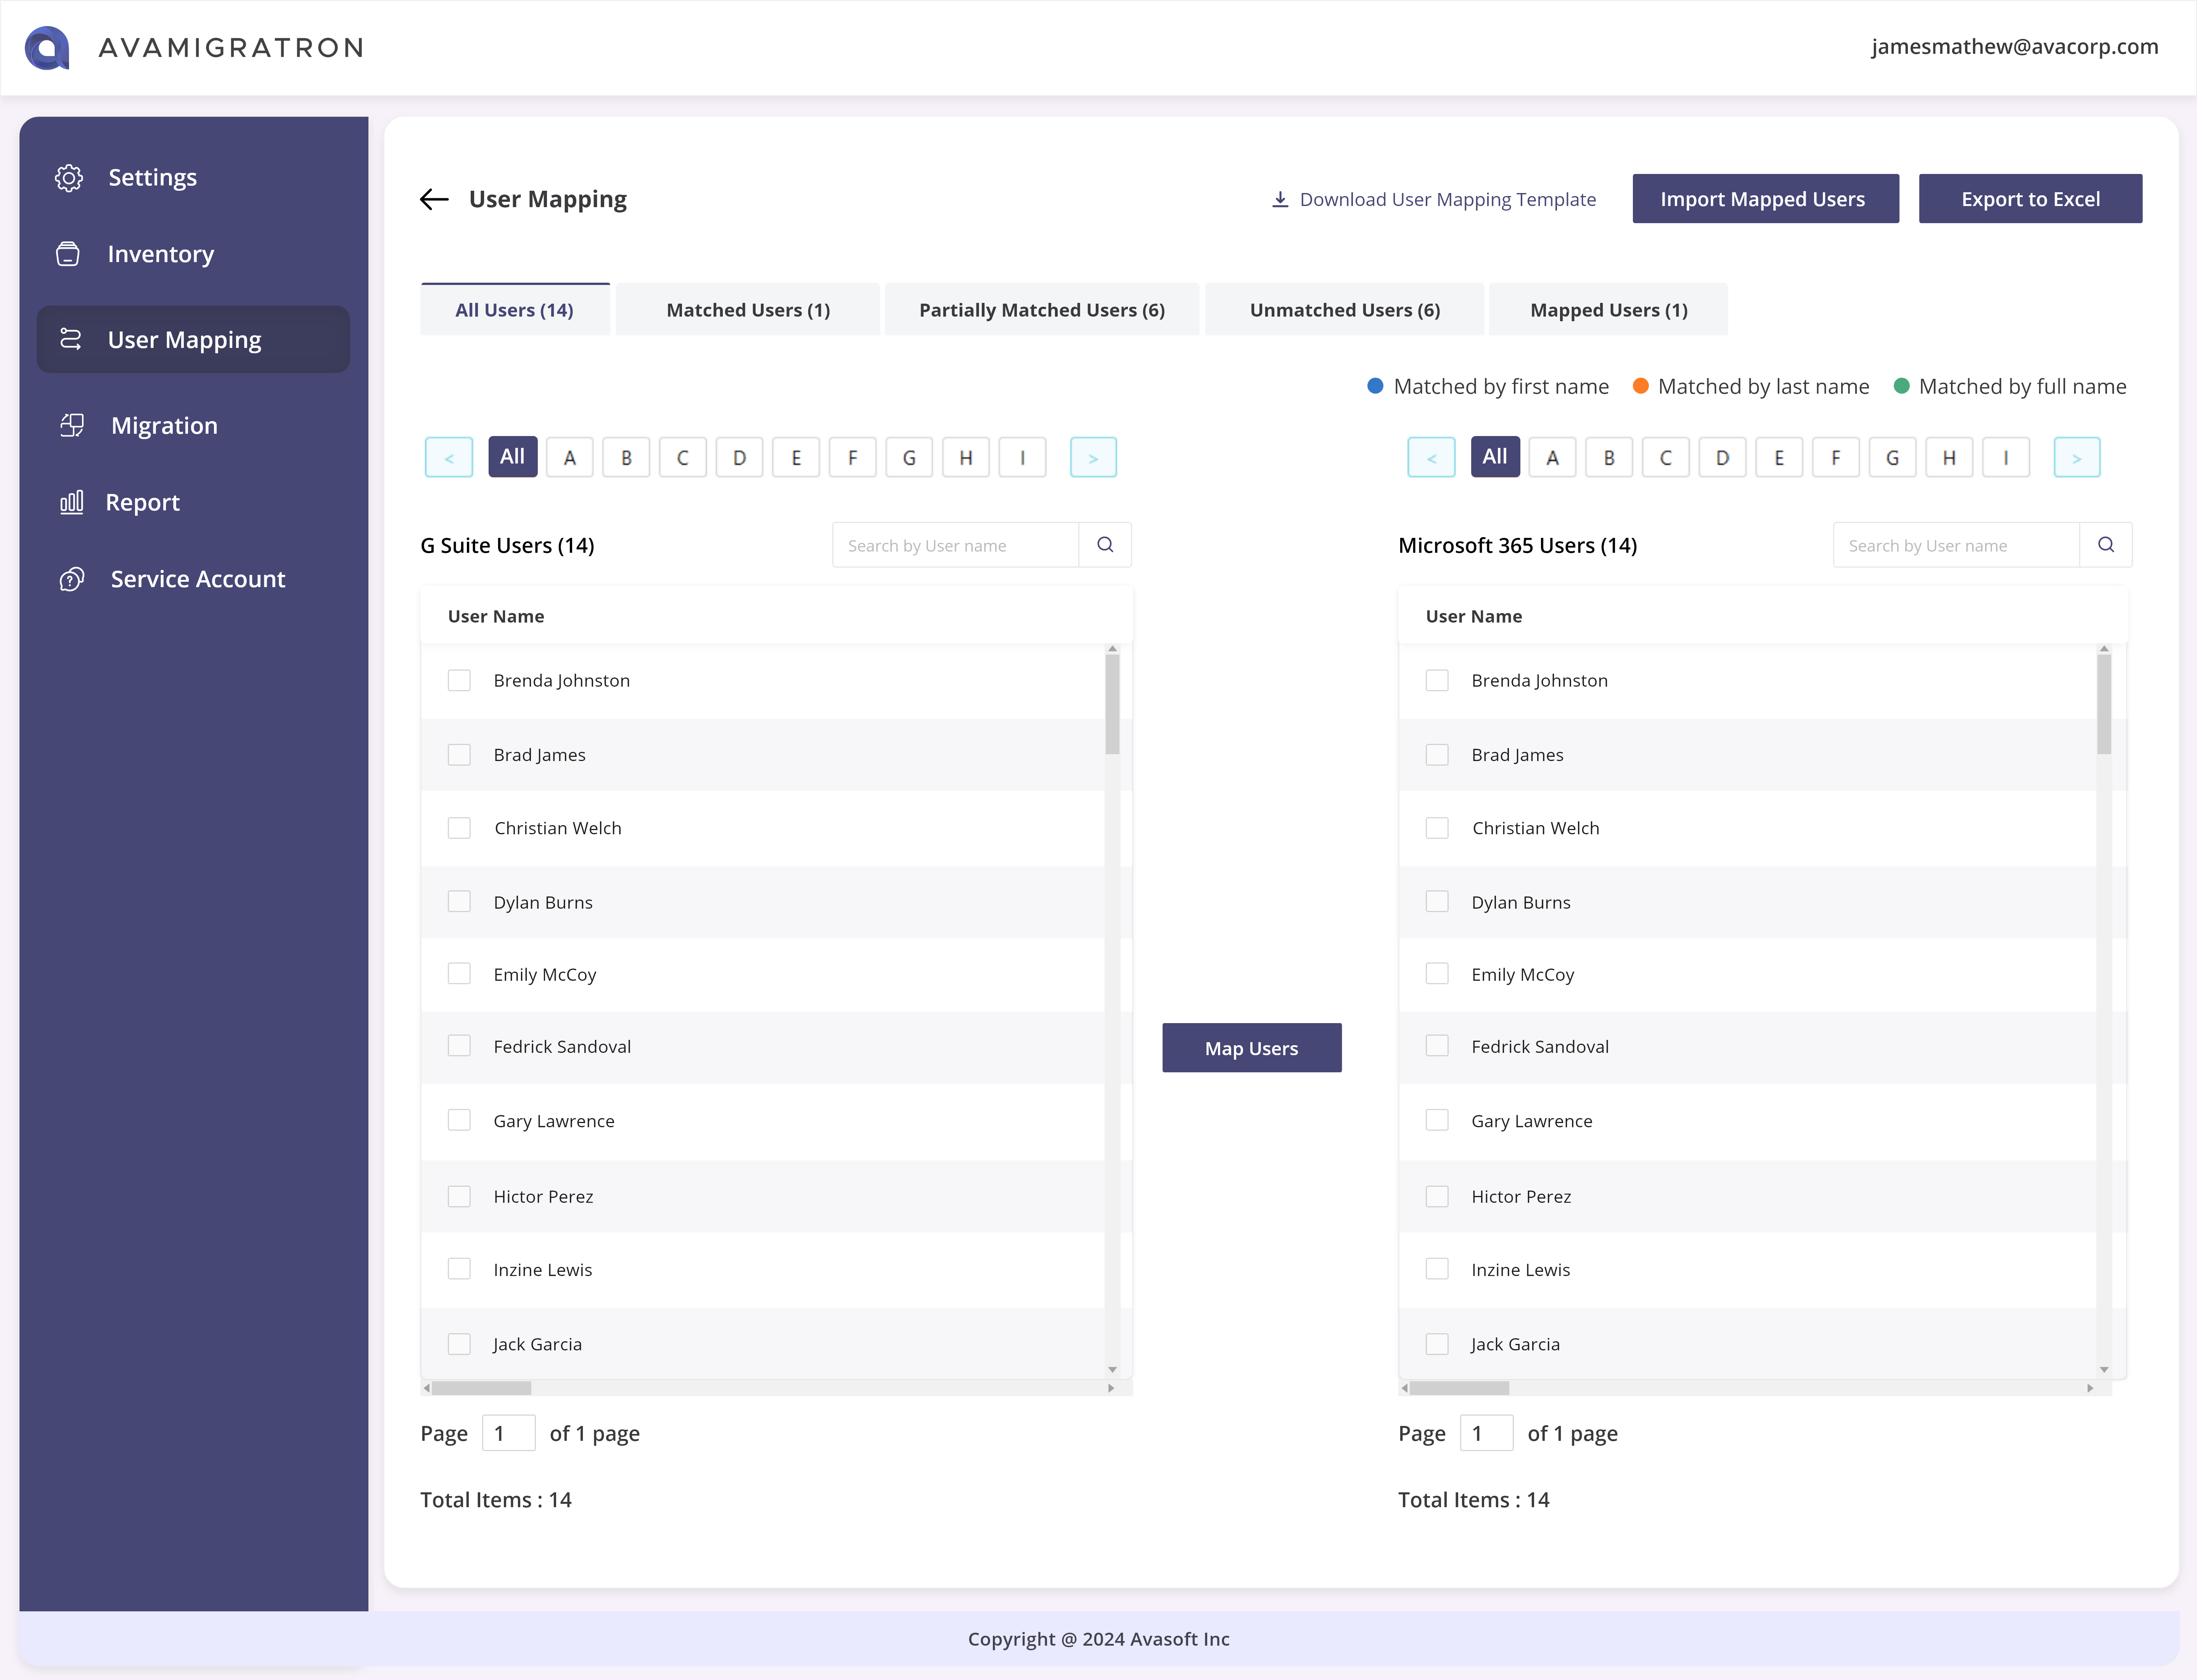
Task: Check Emily McCoy in Microsoft 365 list
Action: (x=1437, y=974)
